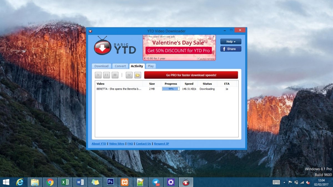
Task: Open the Contact Us link
Action: click(143, 144)
